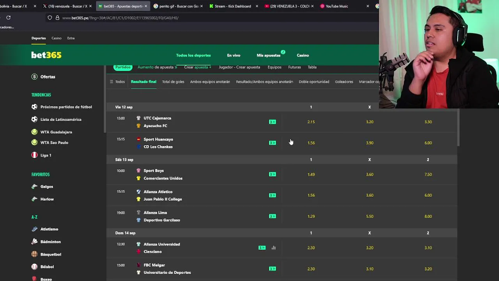Select soccer ball icon for Próximos partidos de fútbol
Image resolution: width=499 pixels, height=281 pixels.
point(34,107)
